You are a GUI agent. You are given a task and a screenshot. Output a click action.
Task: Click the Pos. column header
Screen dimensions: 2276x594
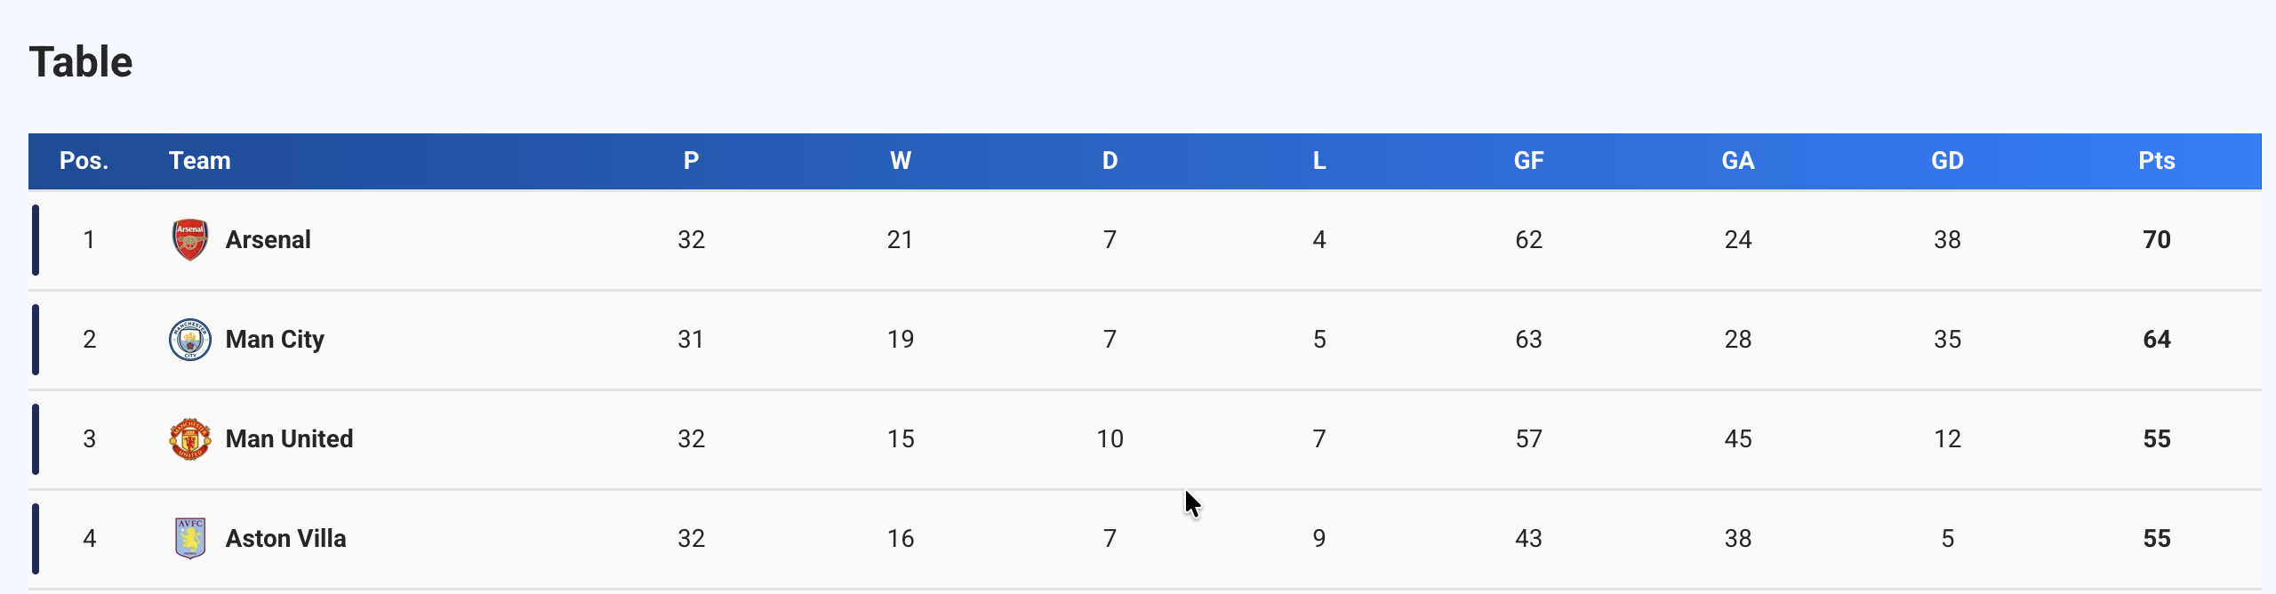point(84,161)
